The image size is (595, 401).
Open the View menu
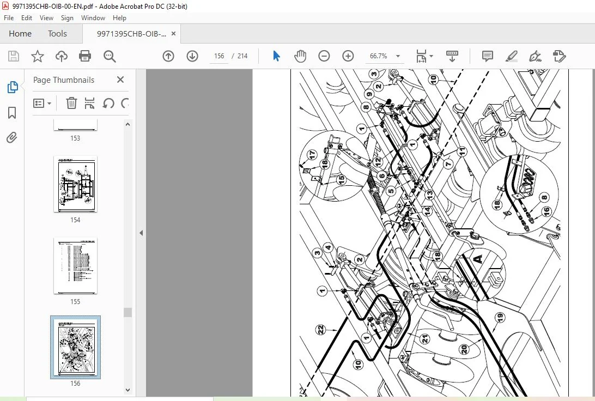click(46, 18)
